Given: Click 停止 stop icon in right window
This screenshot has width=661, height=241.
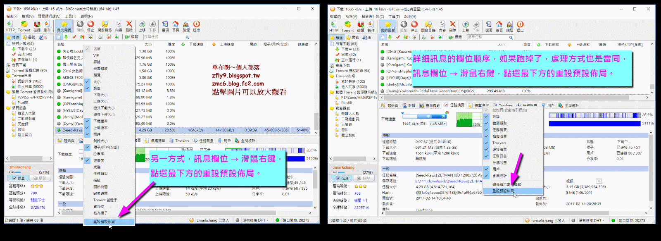Looking at the screenshot, I should 414,26.
